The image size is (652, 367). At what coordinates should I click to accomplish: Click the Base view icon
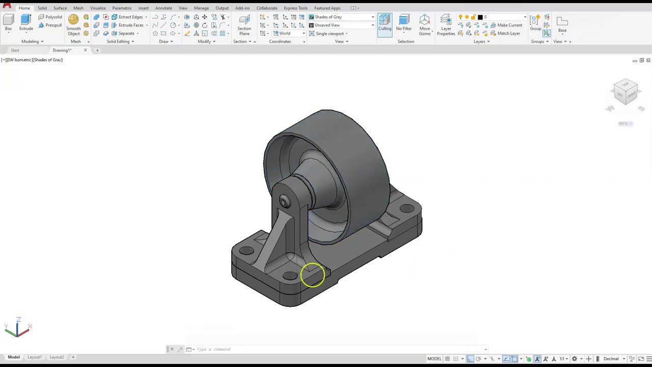pyautogui.click(x=562, y=23)
